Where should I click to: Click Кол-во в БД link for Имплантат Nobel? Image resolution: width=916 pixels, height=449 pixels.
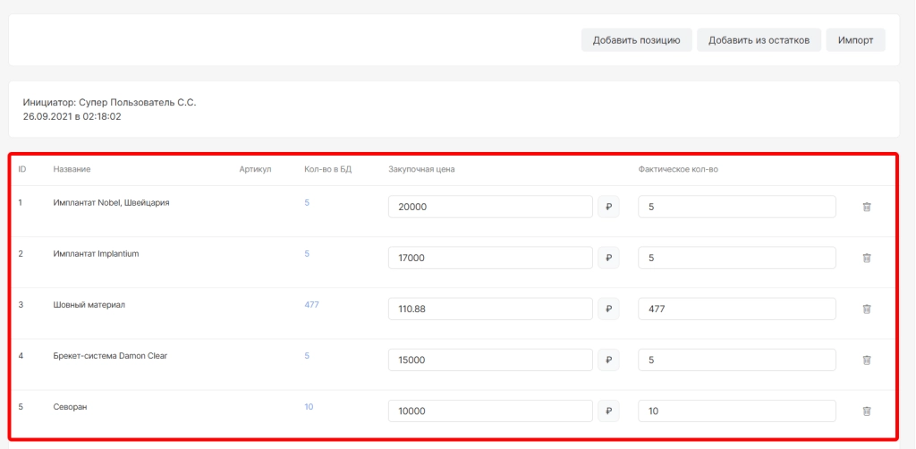[x=307, y=203]
